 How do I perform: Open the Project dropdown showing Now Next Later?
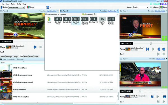pos(17,7)
